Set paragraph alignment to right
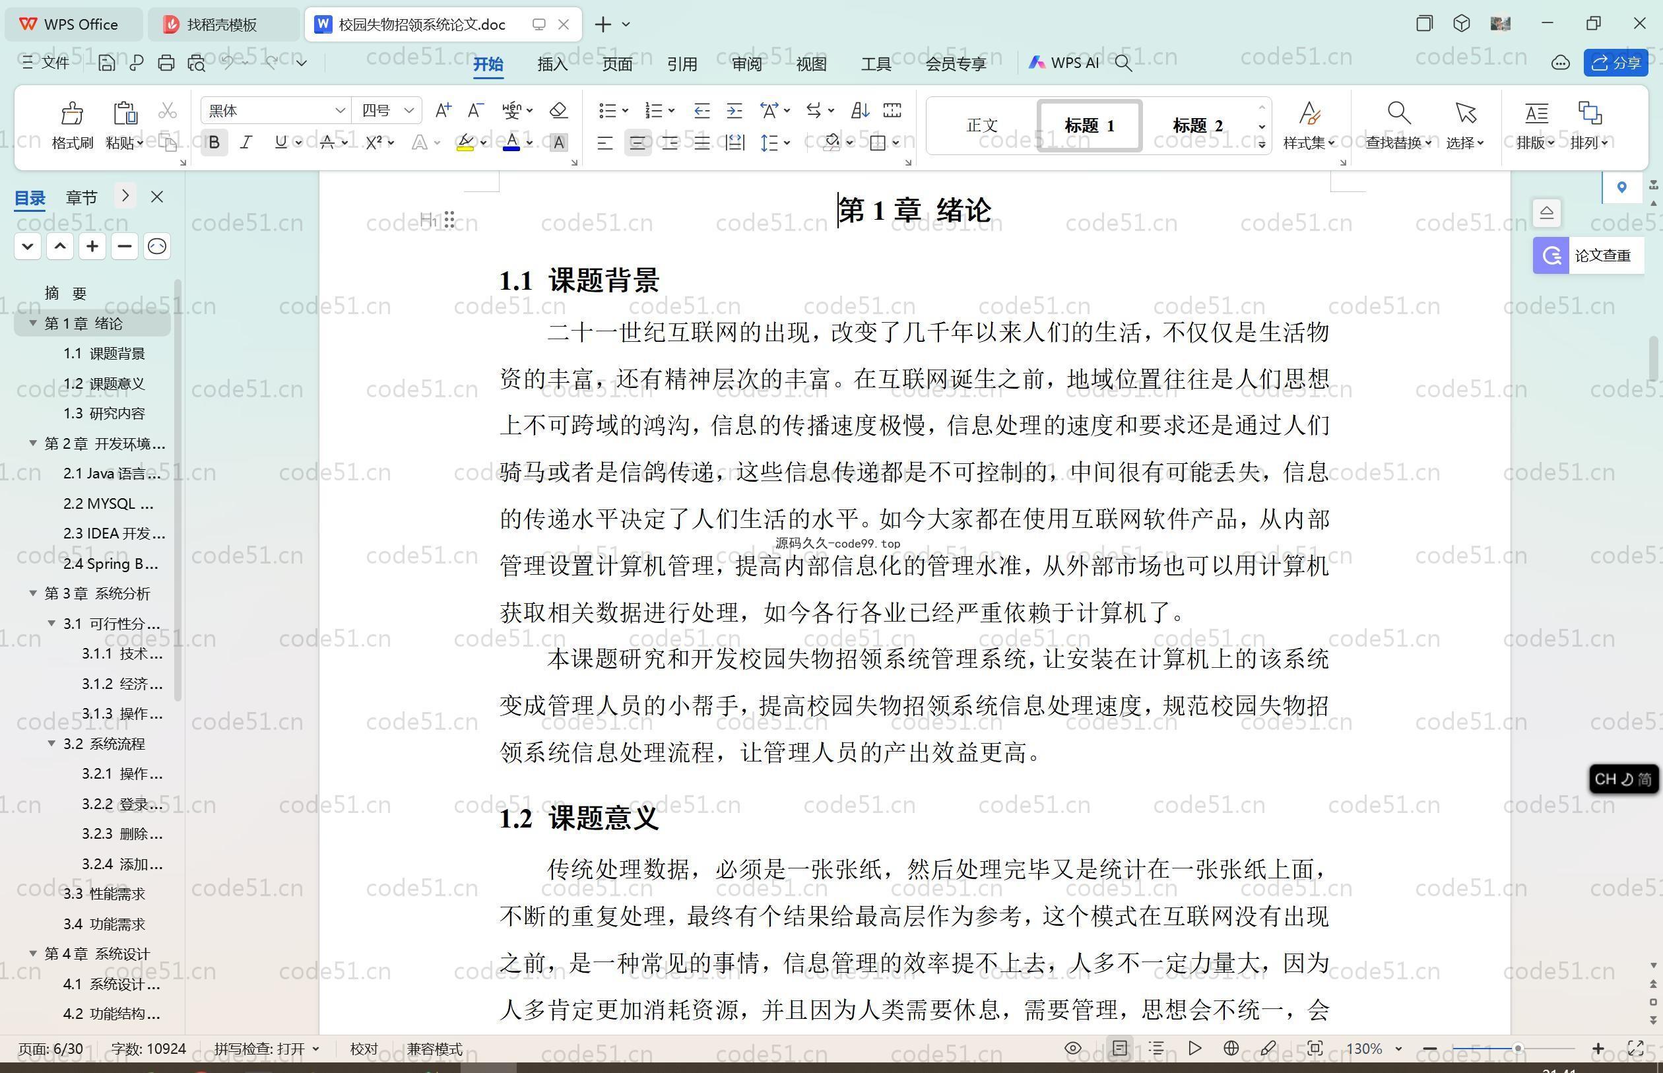Viewport: 1663px width, 1073px height. pyautogui.click(x=670, y=143)
